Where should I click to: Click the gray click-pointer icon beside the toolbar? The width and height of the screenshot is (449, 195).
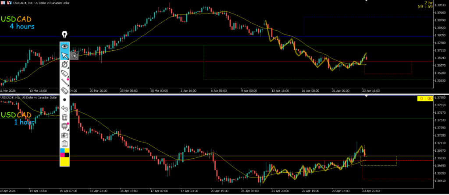coord(74,55)
